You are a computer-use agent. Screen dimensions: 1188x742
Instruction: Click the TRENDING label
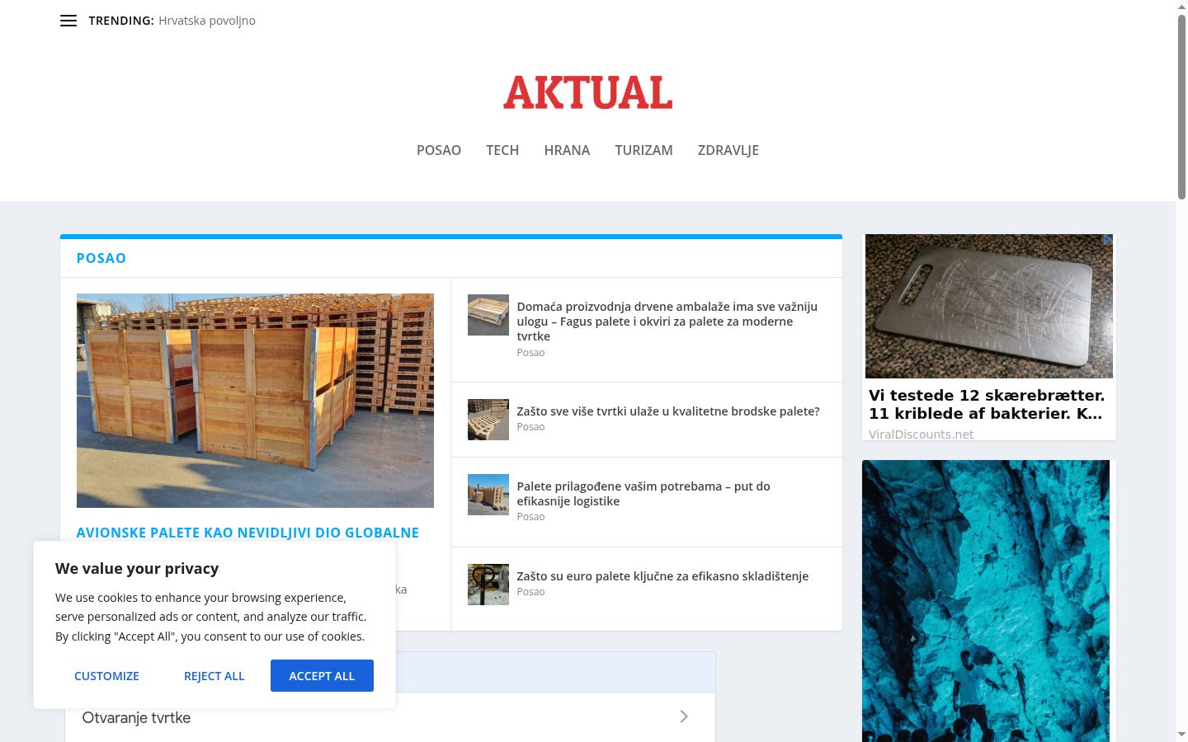[121, 21]
